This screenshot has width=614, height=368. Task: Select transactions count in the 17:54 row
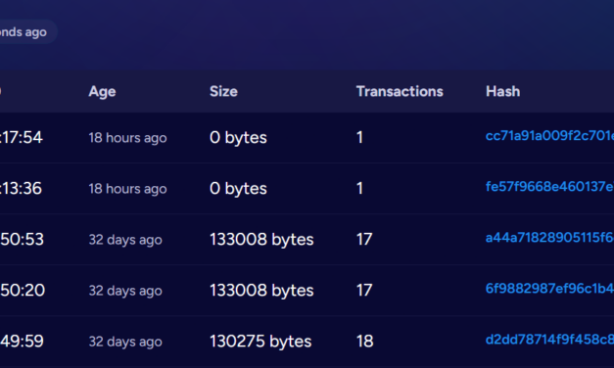tap(359, 138)
